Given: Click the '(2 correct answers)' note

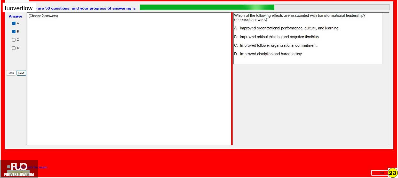Looking at the screenshot, I should 251,20.
